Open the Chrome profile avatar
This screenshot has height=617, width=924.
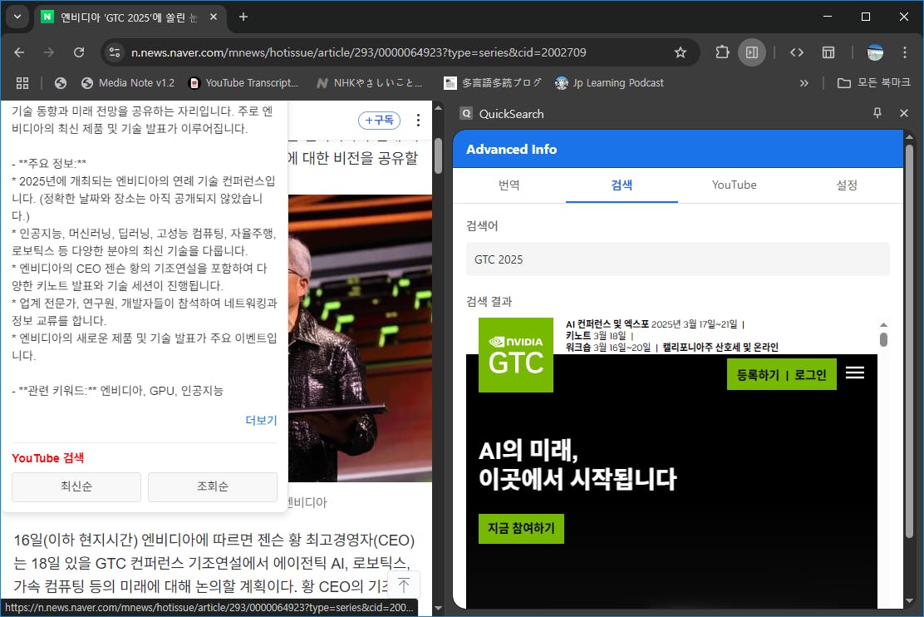(875, 52)
